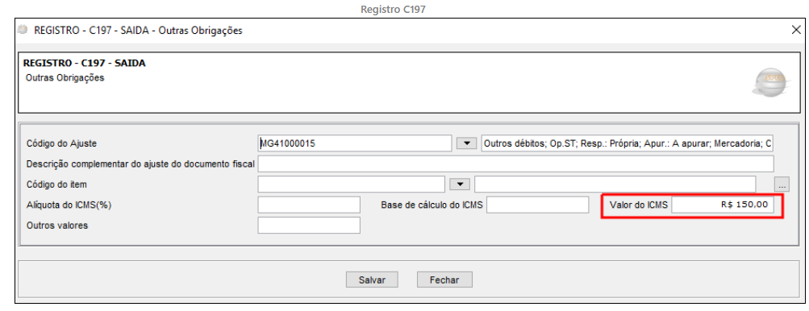Click the bold REGISTRO - C197 - SAIDA heading
This screenshot has height=311, width=809.
coord(84,64)
